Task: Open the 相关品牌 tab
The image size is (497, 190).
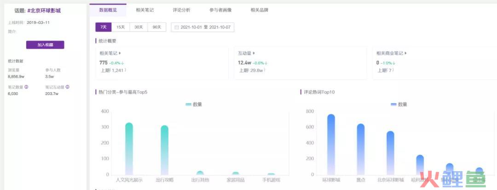Action: click(259, 10)
